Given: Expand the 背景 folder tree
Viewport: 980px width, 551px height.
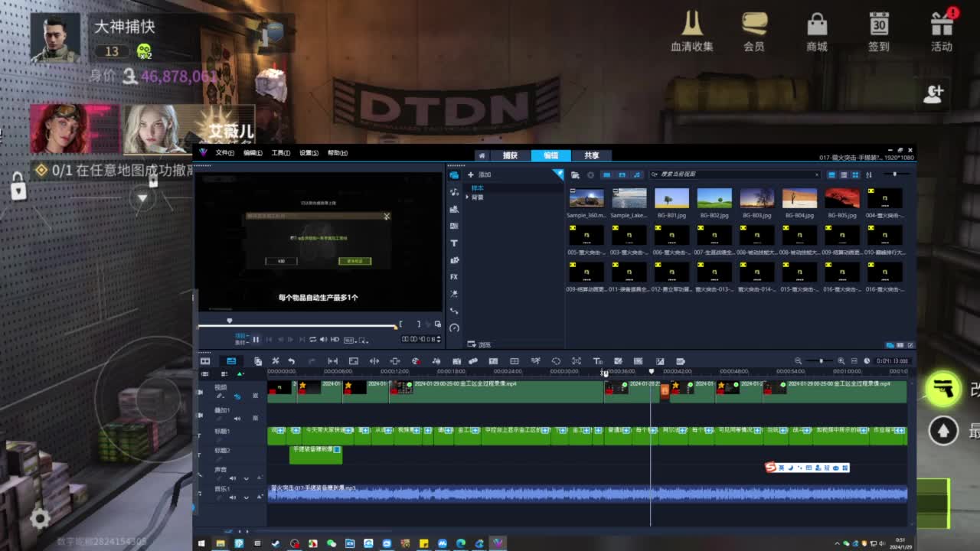Looking at the screenshot, I should [x=467, y=197].
